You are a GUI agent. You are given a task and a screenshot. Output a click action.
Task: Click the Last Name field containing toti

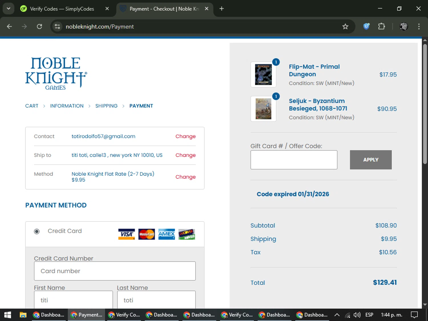coord(156,300)
